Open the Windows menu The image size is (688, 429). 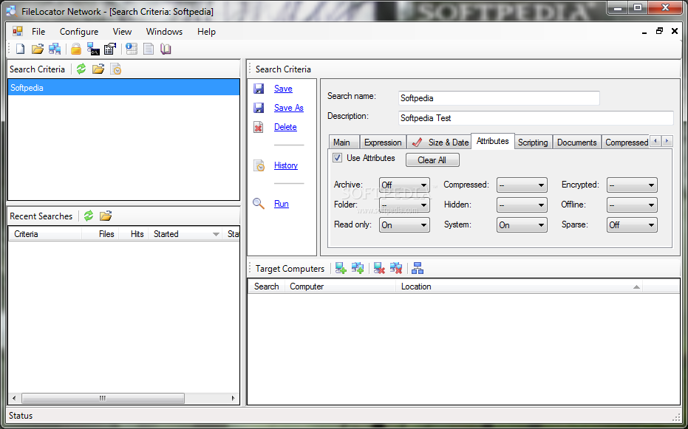coord(164,32)
